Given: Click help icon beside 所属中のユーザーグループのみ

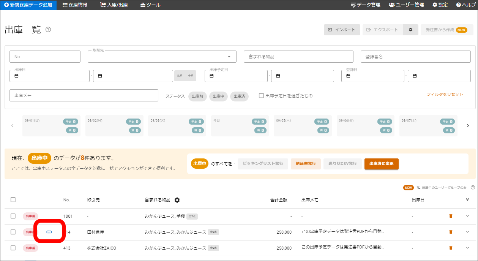Looking at the screenshot, I should (x=473, y=187).
